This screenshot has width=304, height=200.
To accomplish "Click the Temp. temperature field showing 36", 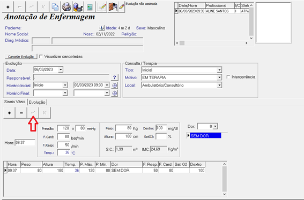I will click(64, 152).
